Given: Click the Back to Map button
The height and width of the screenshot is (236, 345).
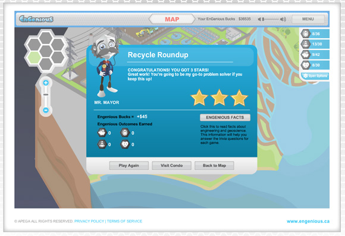Looking at the screenshot, I should pos(214,166).
